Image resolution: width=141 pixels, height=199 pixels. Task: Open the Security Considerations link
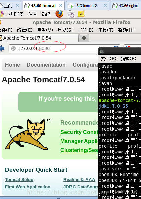pos(79,132)
